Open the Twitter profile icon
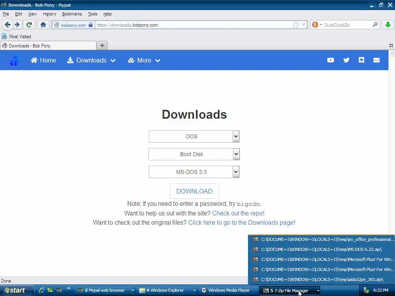 346,60
